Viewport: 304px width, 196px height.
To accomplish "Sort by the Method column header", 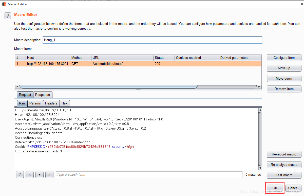I will coord(81,58).
